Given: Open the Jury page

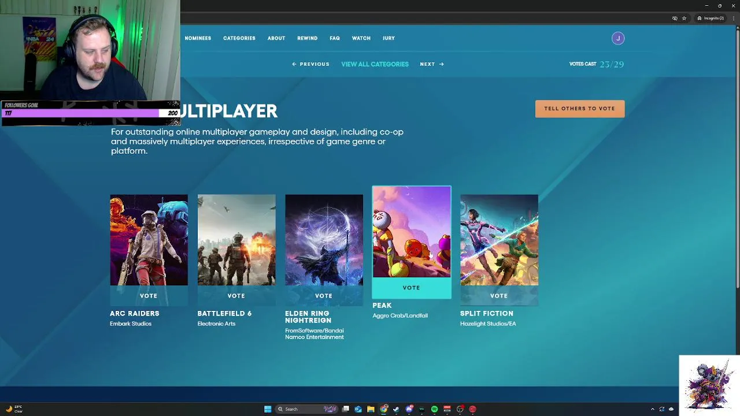Looking at the screenshot, I should point(388,38).
